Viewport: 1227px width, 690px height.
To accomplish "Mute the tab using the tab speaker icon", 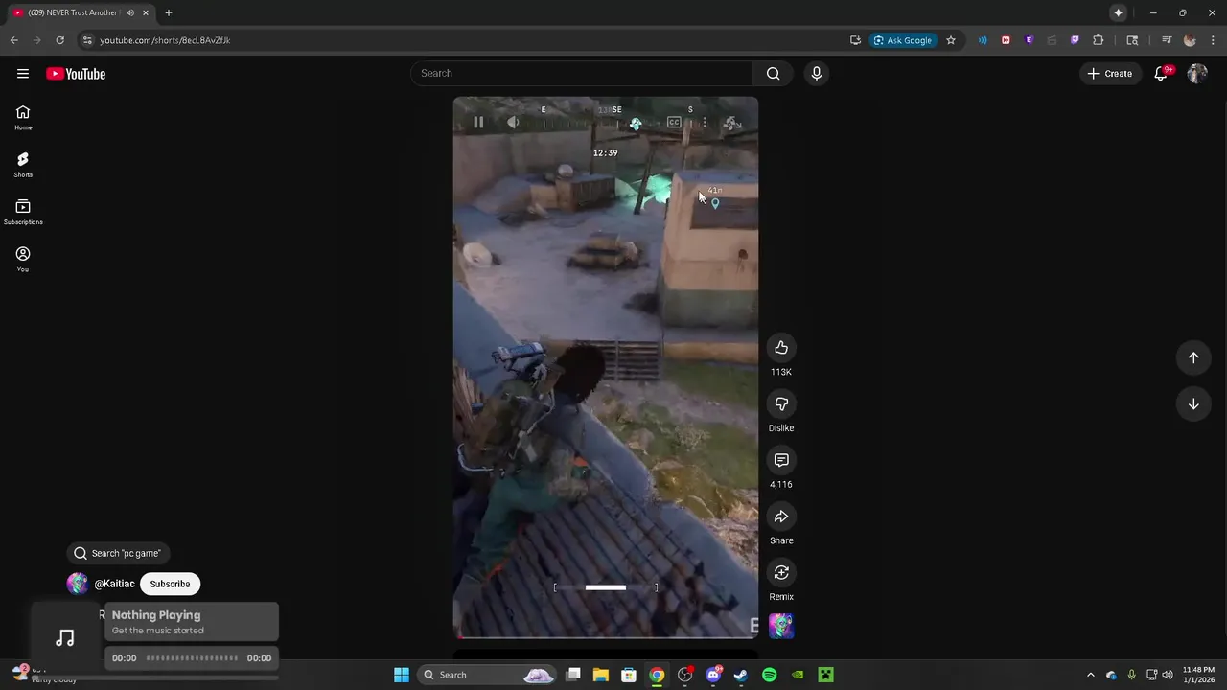I will [x=129, y=13].
